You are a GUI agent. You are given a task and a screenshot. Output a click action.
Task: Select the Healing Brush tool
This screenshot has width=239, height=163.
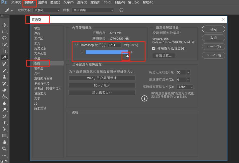tap(4, 64)
